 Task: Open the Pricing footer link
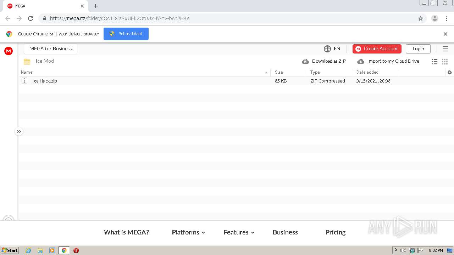336,232
